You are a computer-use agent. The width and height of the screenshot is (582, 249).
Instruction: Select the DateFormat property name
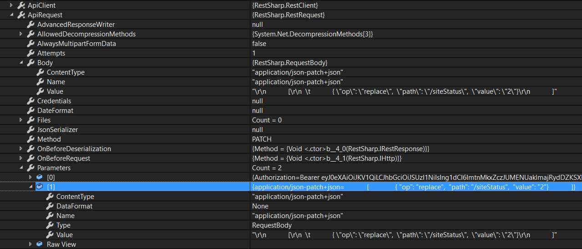pos(55,111)
